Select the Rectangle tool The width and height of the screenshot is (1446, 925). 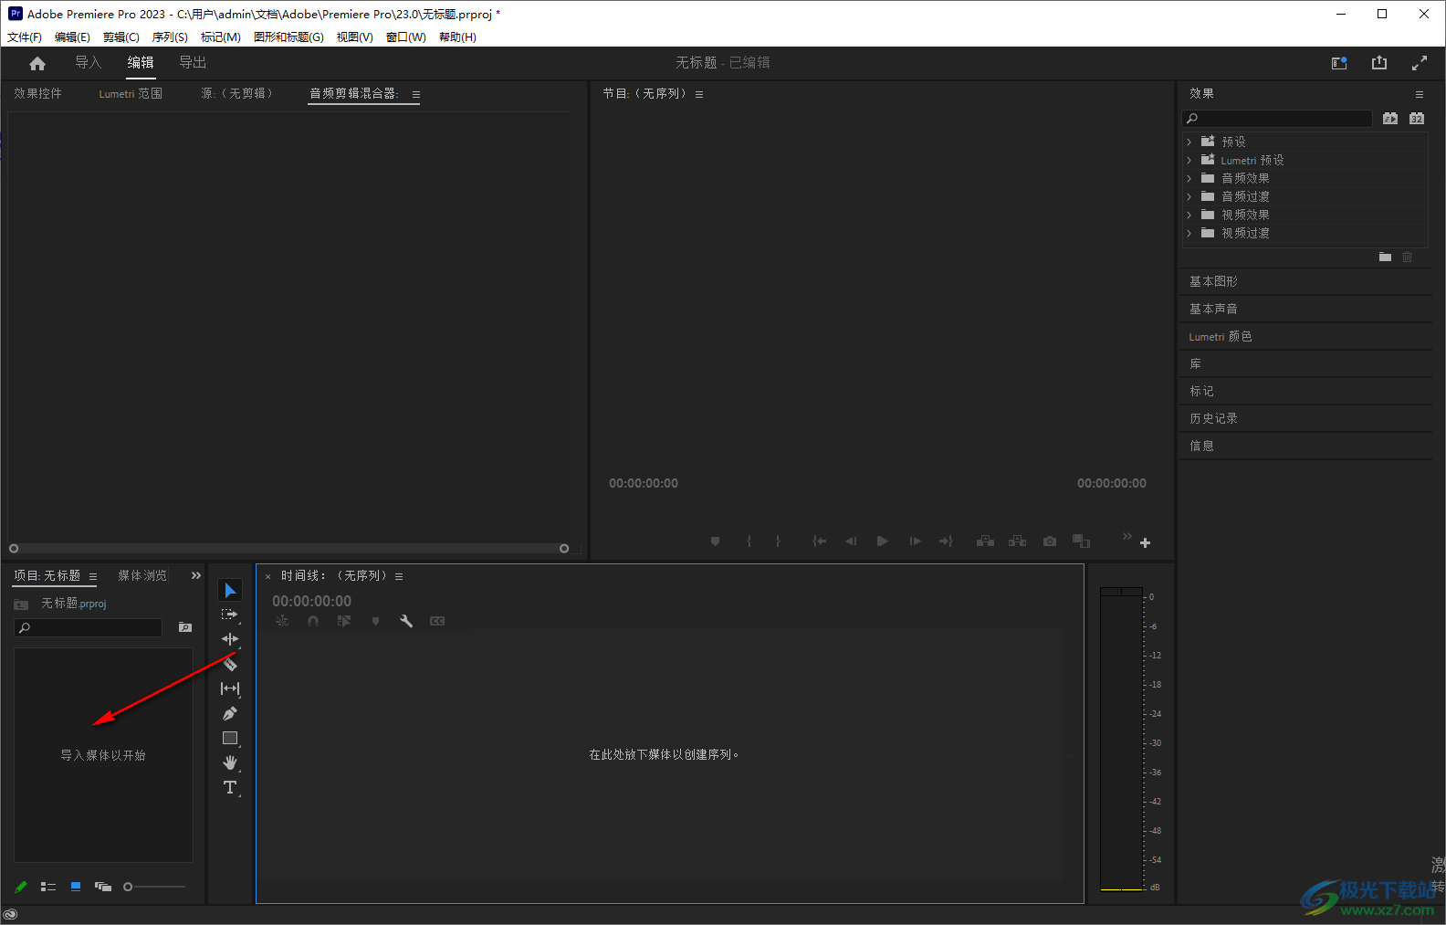point(230,738)
